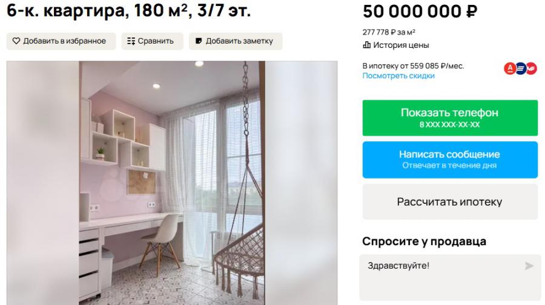Click the Сравнить button
Viewport: 545px width, 305px height.
(x=152, y=41)
